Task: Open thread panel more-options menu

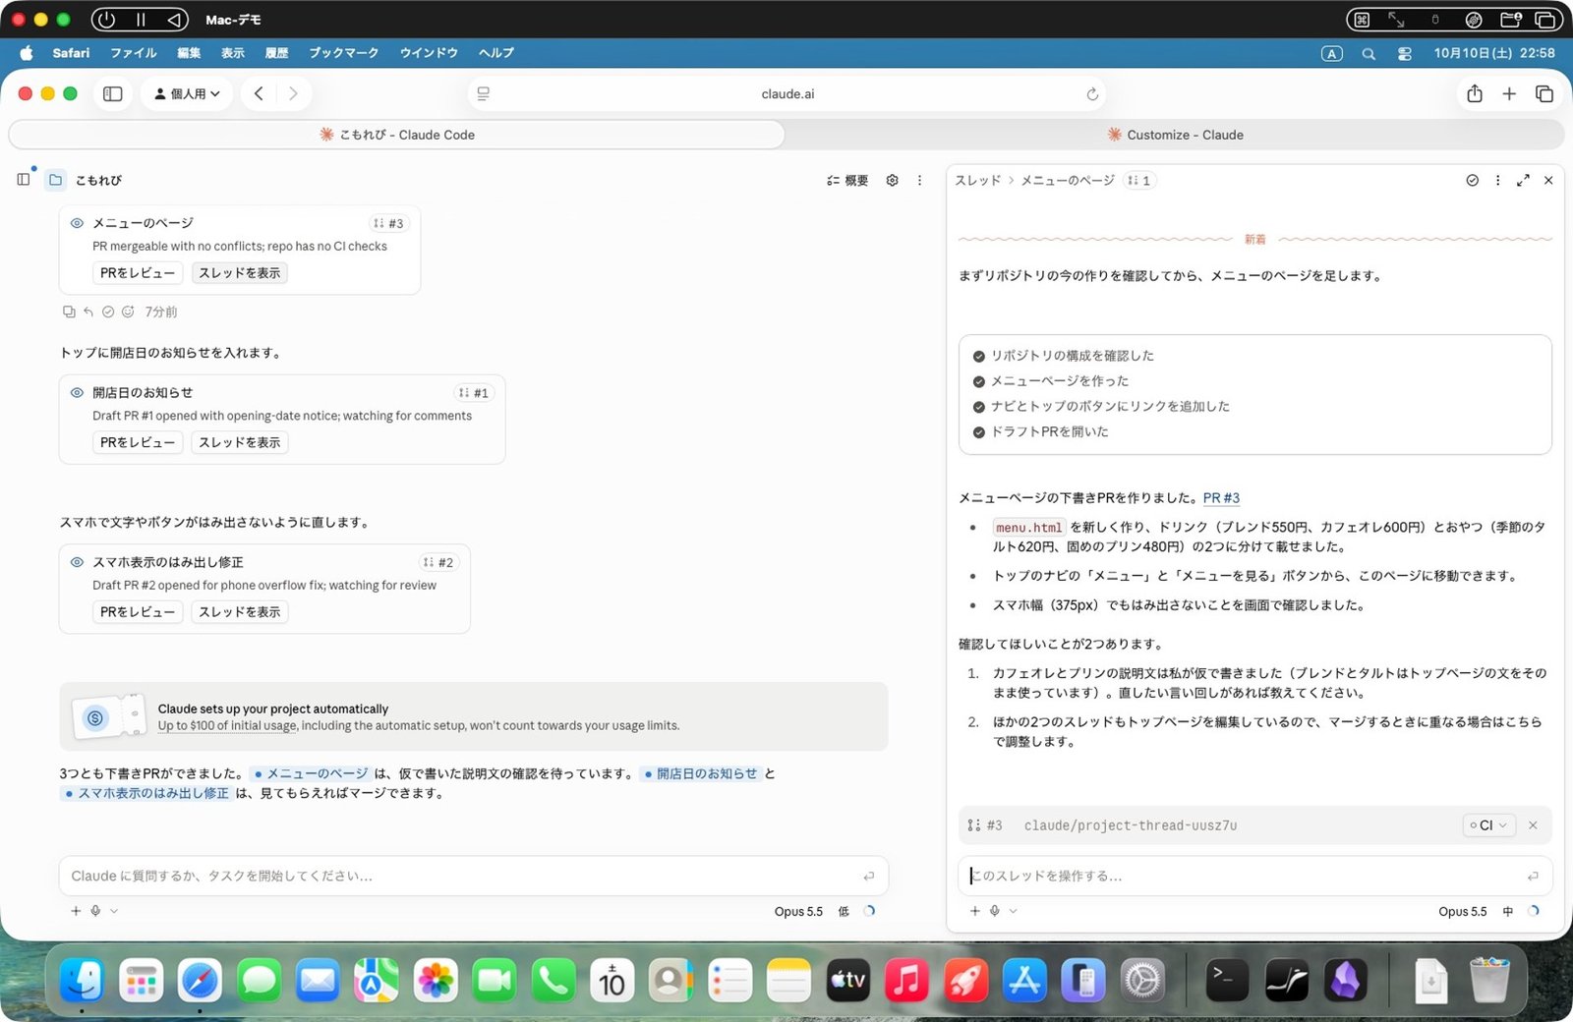Action: pyautogui.click(x=1497, y=181)
